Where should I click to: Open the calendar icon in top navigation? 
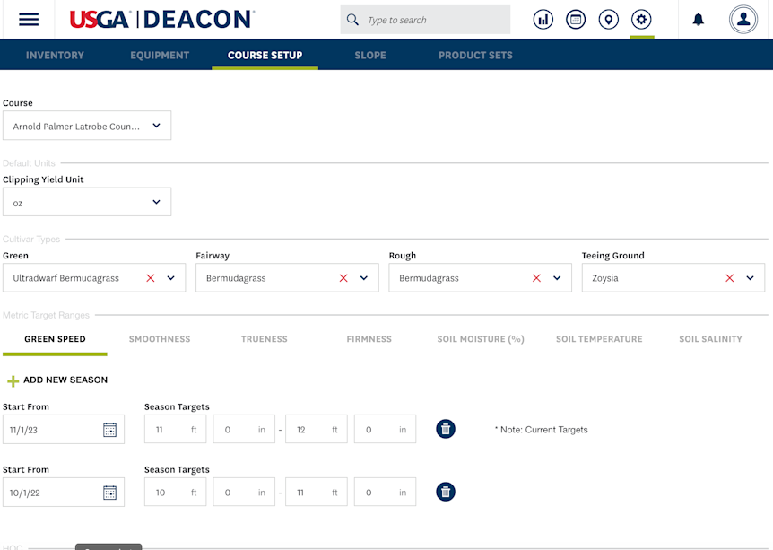click(x=576, y=18)
